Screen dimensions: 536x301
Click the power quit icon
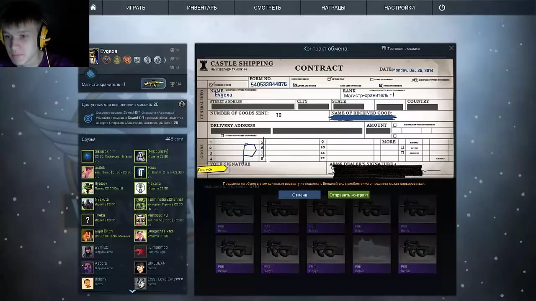click(x=442, y=8)
